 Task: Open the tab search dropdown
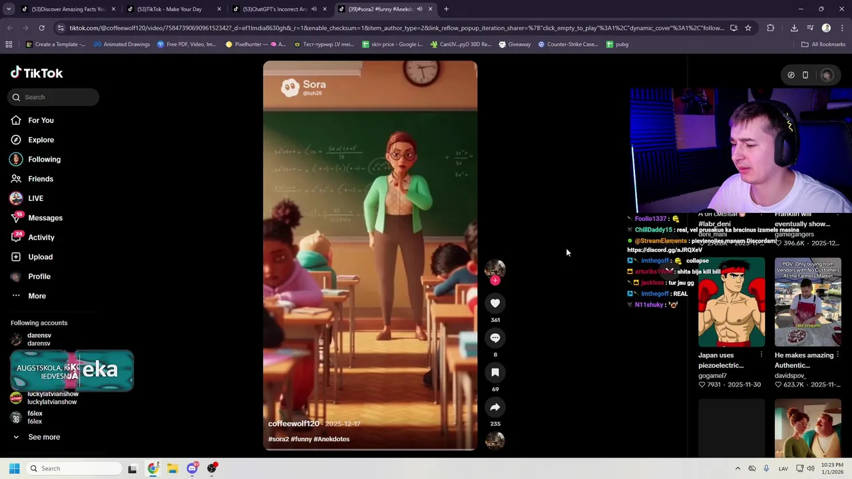pos(8,9)
